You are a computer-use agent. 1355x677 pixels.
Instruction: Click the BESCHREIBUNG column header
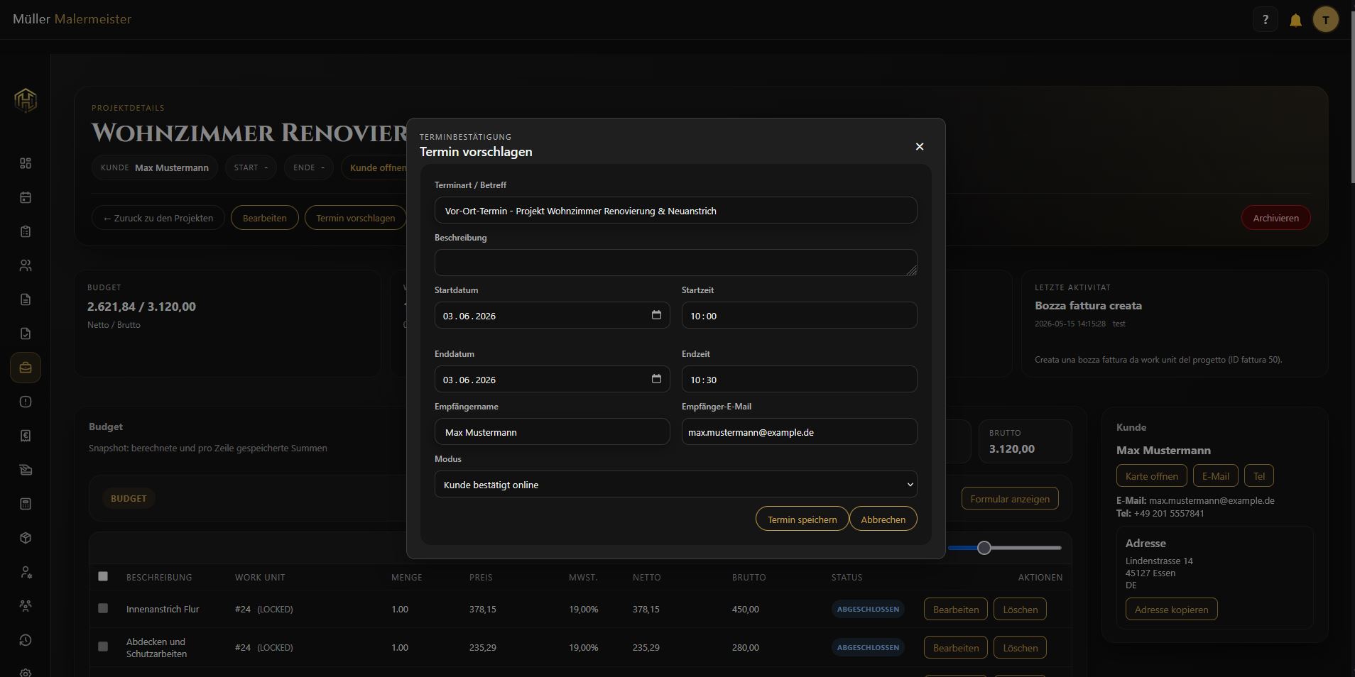pyautogui.click(x=159, y=577)
